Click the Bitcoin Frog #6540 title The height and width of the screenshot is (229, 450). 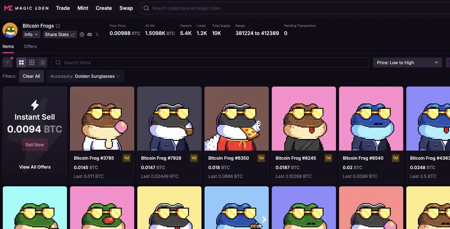363,158
